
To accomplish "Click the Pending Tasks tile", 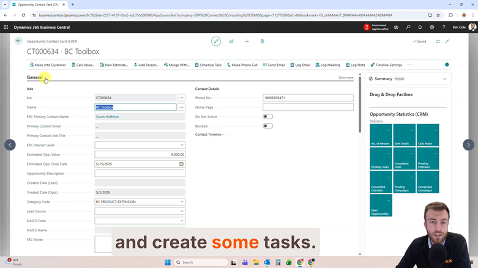I will [x=381, y=158].
